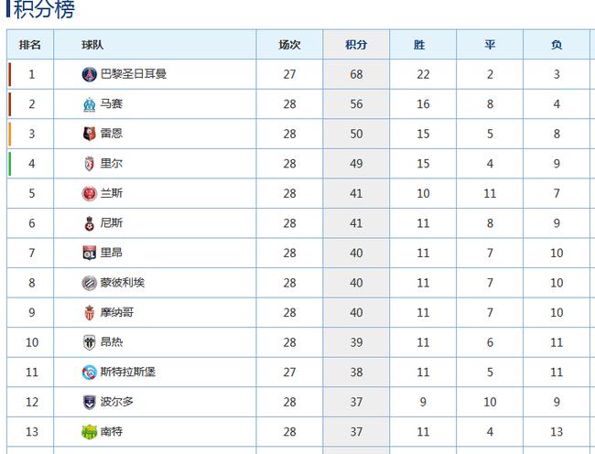Viewport: 595px width, 454px height.
Task: Click the Rennes club badge
Action: pos(89,134)
